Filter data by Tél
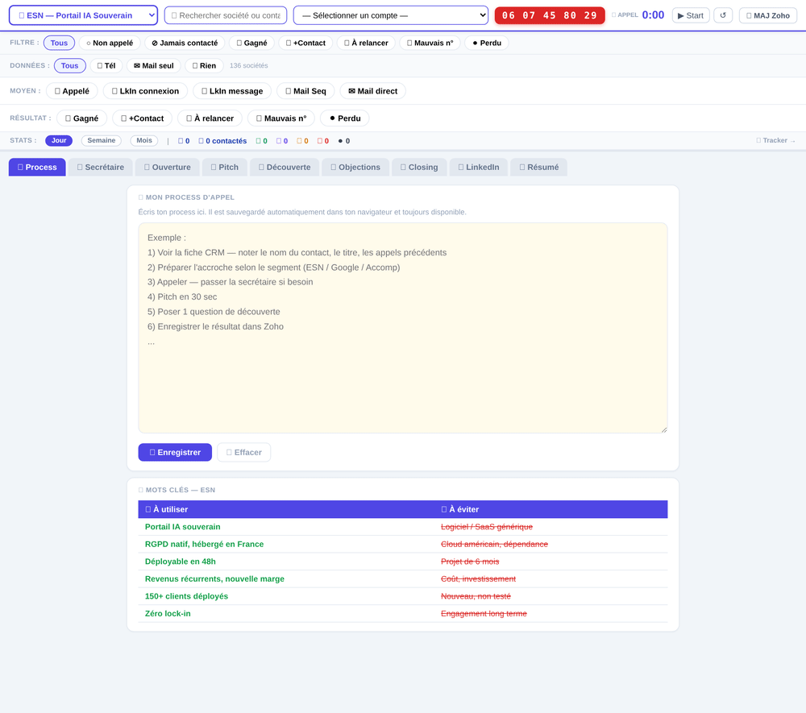806x713 pixels. [x=106, y=65]
